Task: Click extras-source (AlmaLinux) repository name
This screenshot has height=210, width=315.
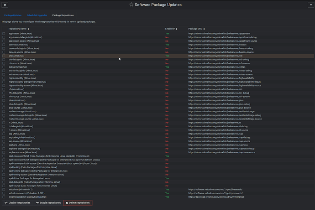Action: (21, 75)
